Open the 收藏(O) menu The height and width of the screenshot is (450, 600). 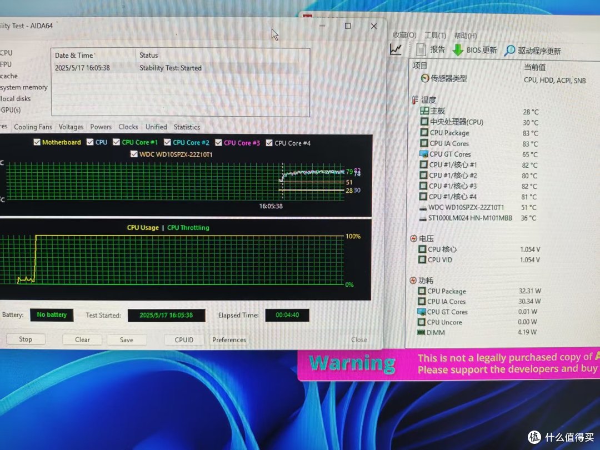(404, 35)
